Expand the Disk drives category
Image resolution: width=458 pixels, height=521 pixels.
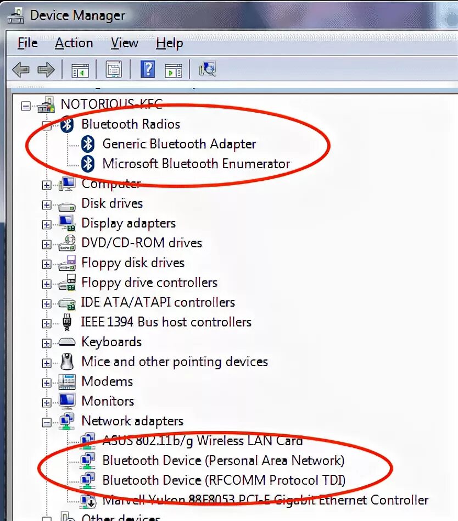click(x=47, y=205)
